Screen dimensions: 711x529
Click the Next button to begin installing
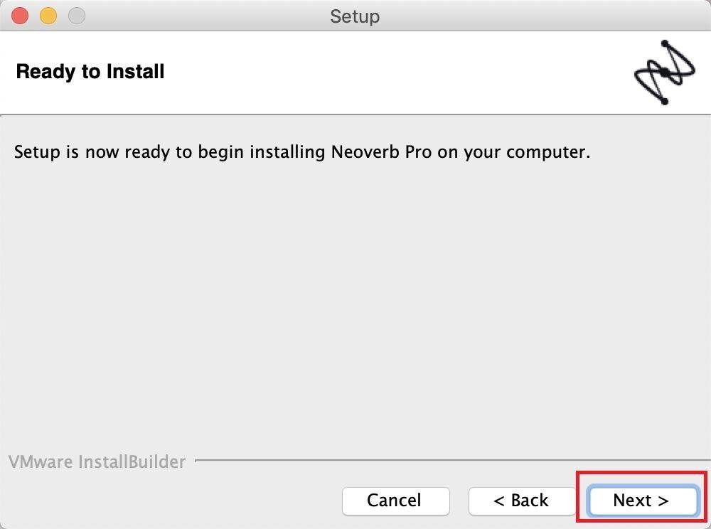coord(643,501)
